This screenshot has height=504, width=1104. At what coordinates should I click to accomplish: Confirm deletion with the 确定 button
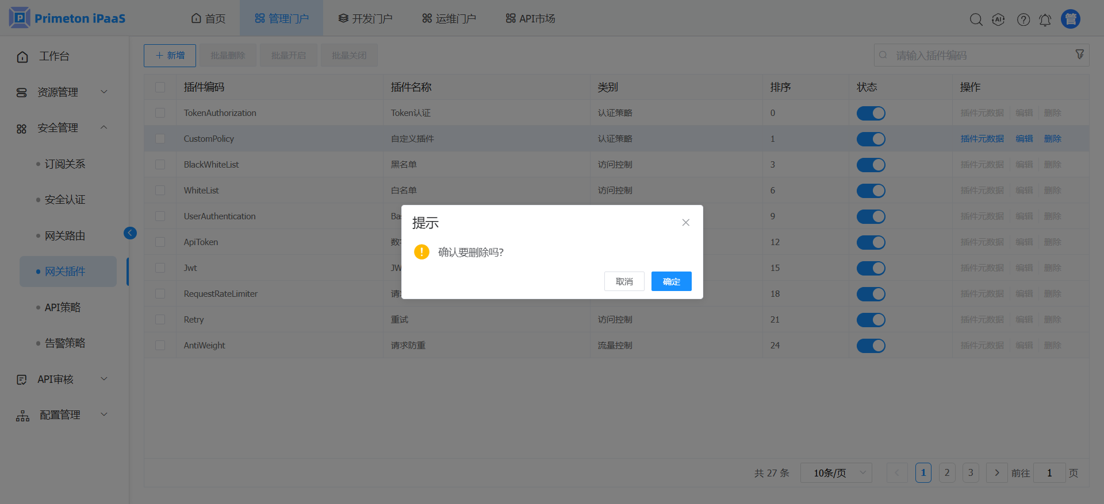pos(671,281)
